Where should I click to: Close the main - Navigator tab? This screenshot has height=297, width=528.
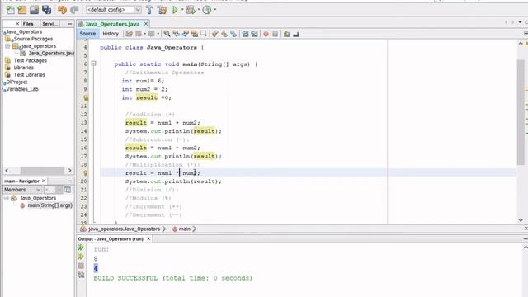[x=44, y=181]
